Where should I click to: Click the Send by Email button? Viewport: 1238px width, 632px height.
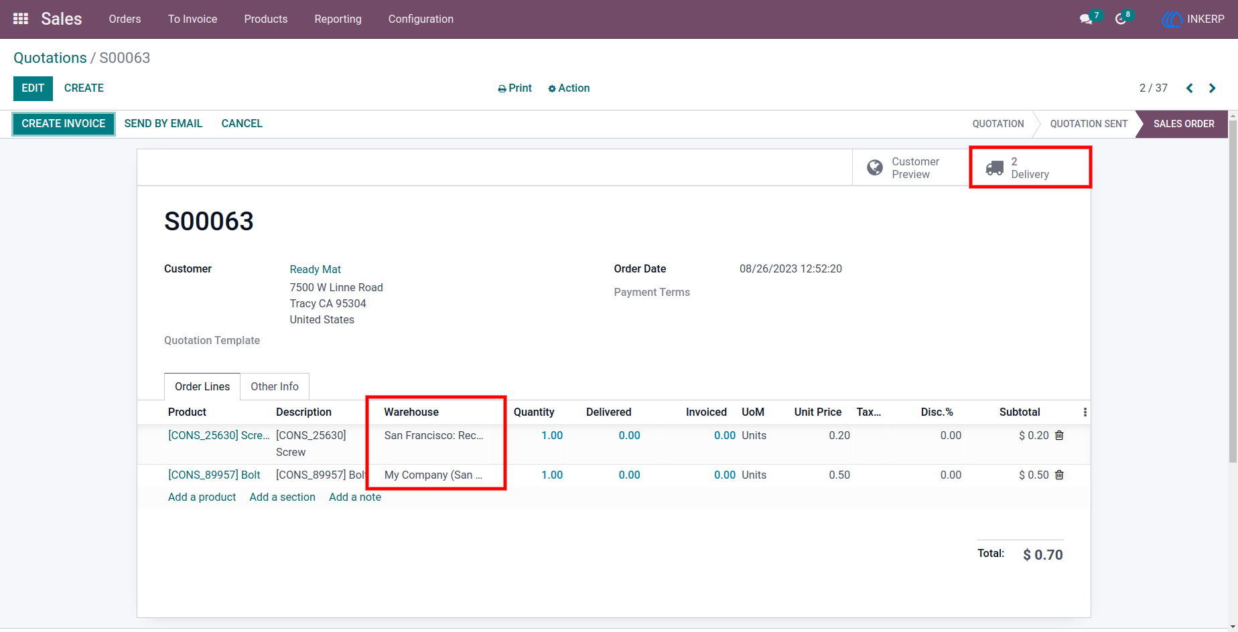(x=163, y=123)
